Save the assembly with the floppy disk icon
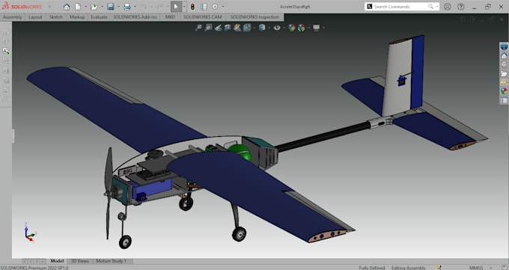 click(x=111, y=7)
